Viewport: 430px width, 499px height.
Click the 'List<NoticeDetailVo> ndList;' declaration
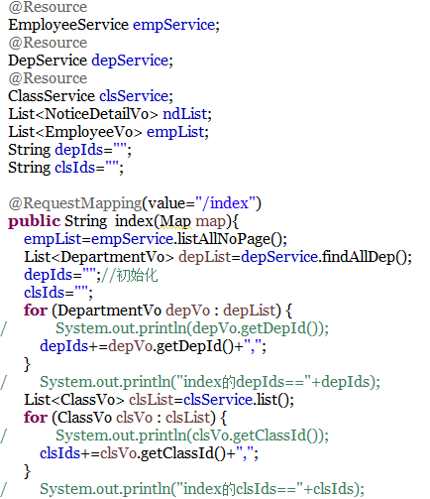coord(110,114)
